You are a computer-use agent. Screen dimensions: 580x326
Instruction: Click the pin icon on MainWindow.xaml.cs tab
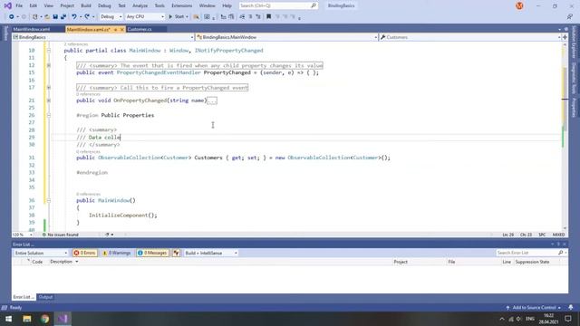(x=115, y=29)
